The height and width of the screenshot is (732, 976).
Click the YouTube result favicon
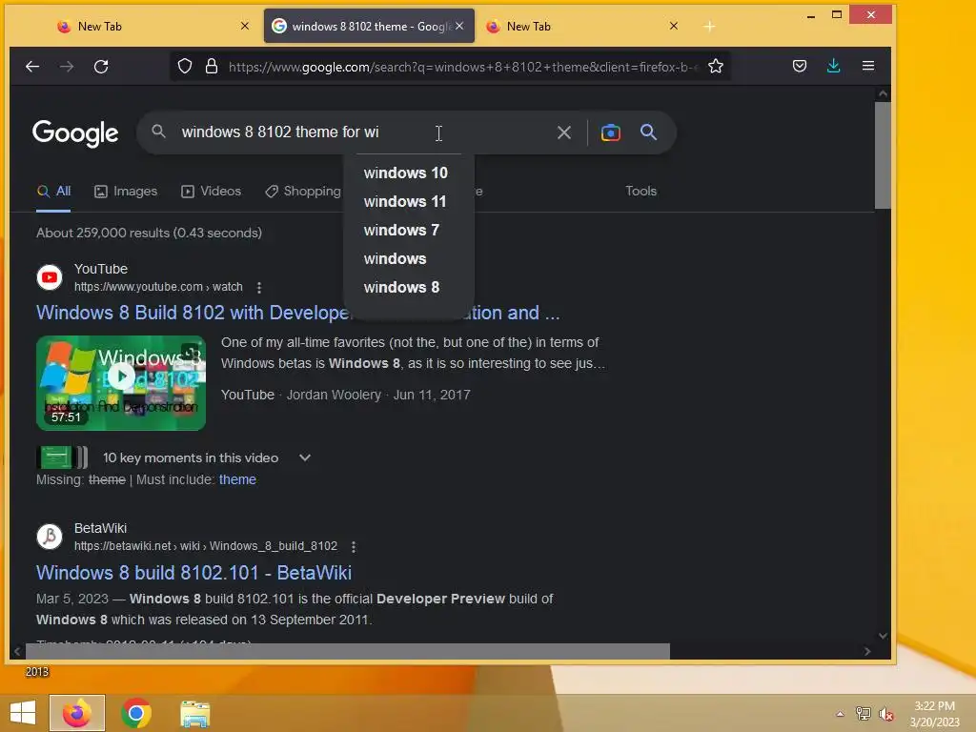coord(50,277)
